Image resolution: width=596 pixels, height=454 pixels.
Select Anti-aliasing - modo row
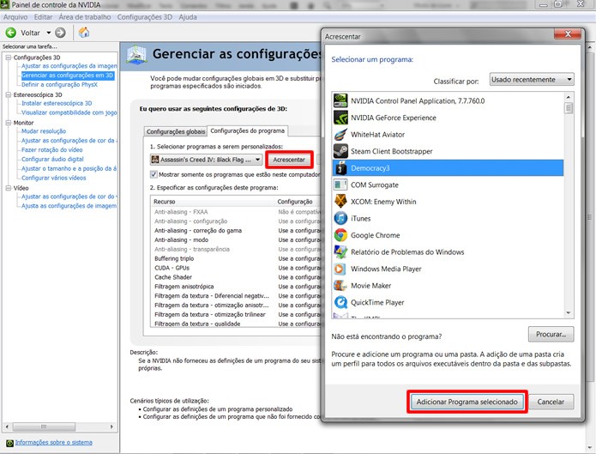(237, 239)
